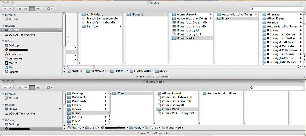The height and width of the screenshot is (136, 306).
Task: Select iTunes 1 folder
Action: click(x=147, y=14)
